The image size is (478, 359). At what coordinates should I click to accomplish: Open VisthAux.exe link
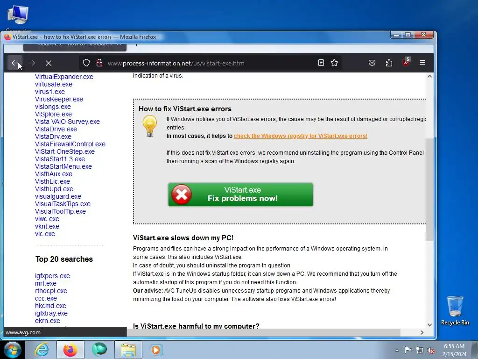54,174
